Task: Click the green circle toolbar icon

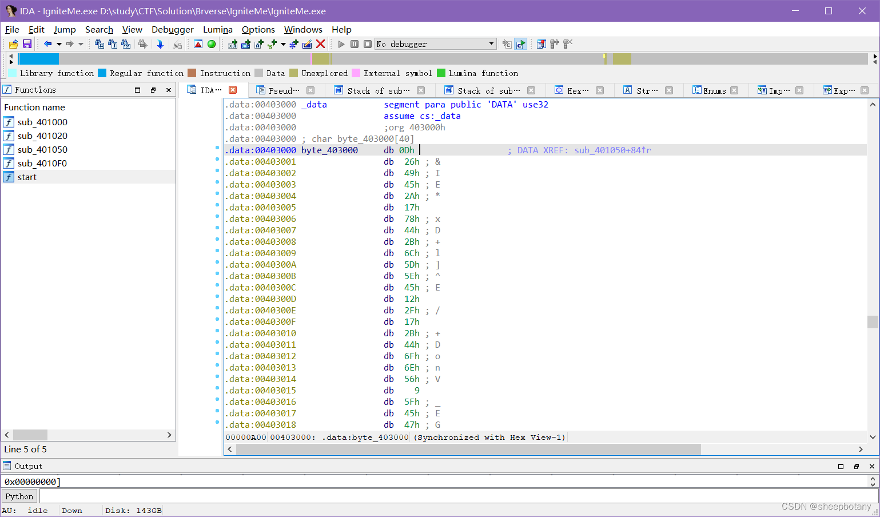Action: [x=212, y=44]
